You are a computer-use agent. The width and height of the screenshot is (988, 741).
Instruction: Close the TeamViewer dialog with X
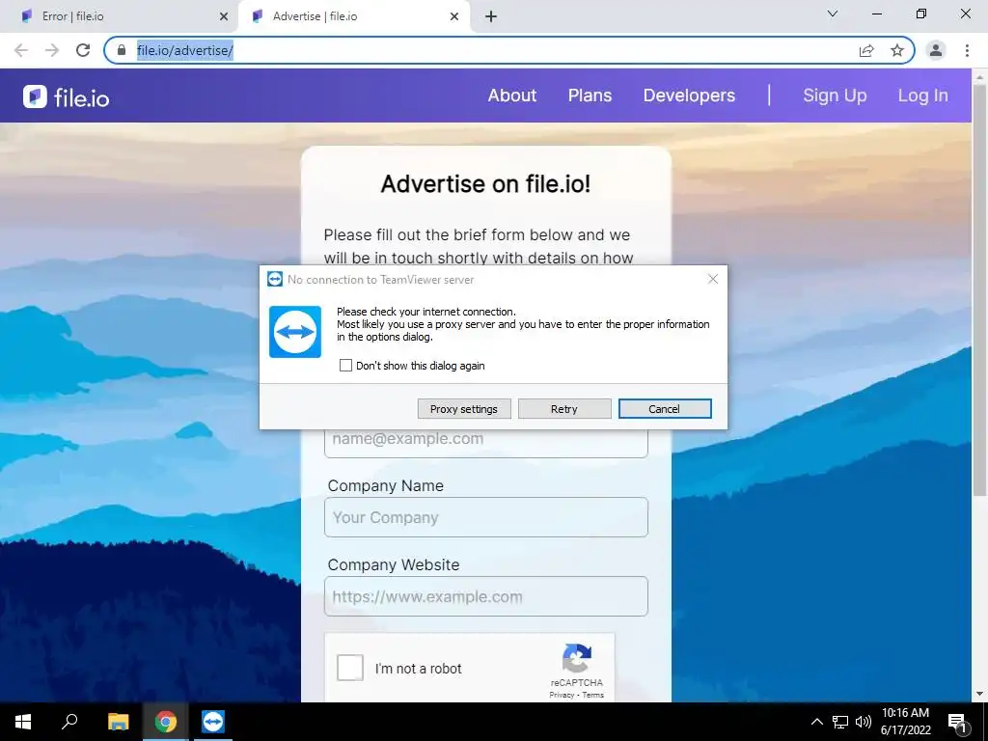coord(713,279)
